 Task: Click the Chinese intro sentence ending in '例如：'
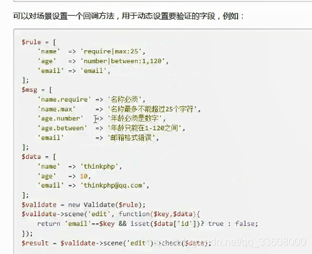tap(128, 16)
